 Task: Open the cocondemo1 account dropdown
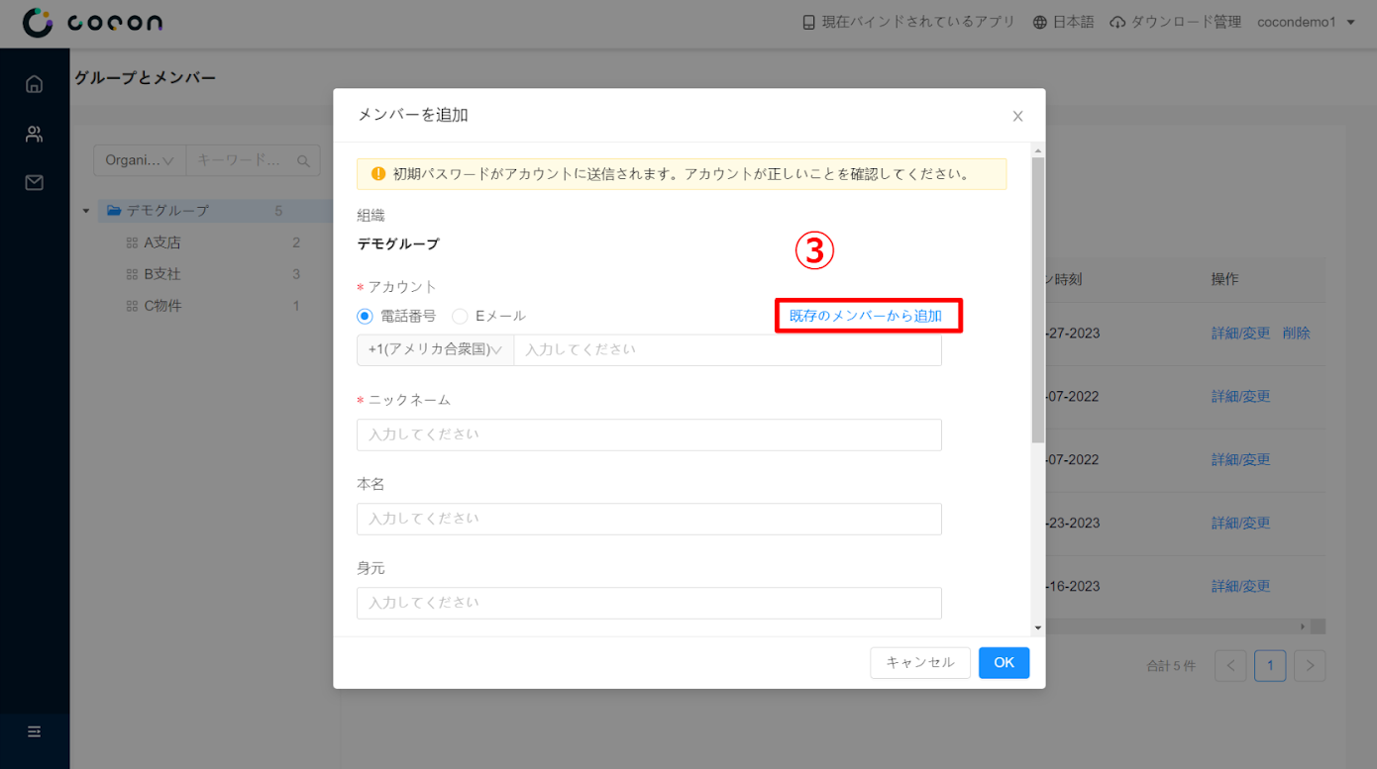(1307, 22)
